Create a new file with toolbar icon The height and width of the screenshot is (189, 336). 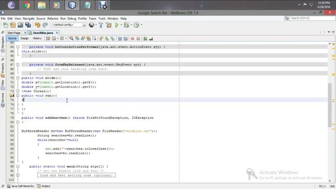click(x=6, y=25)
